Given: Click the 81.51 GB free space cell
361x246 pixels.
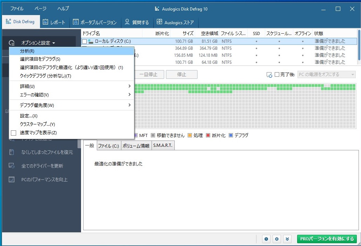Looking at the screenshot, I should pyautogui.click(x=209, y=41).
